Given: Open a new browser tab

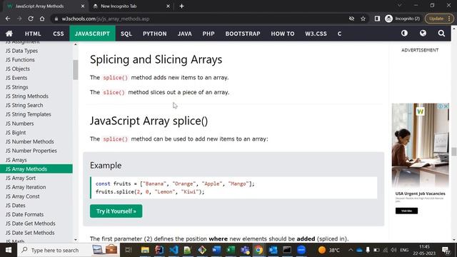Looking at the screenshot, I should pos(181,6).
